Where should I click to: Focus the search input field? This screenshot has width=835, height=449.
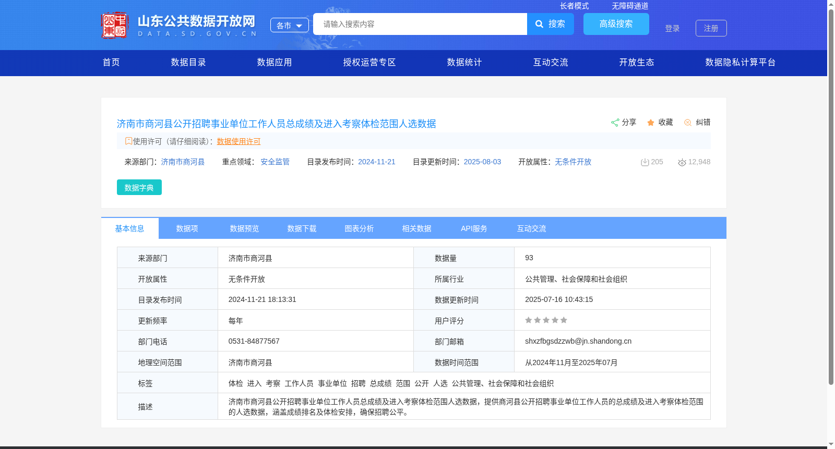(x=420, y=24)
